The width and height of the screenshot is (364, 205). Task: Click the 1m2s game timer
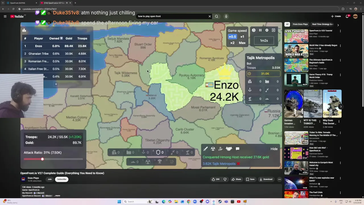[x=264, y=40]
